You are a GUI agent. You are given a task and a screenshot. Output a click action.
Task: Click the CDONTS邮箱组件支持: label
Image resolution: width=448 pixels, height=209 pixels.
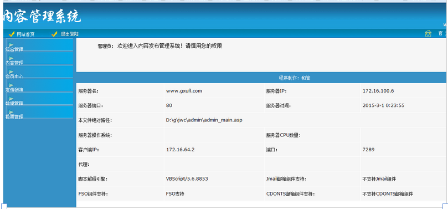click(x=290, y=194)
